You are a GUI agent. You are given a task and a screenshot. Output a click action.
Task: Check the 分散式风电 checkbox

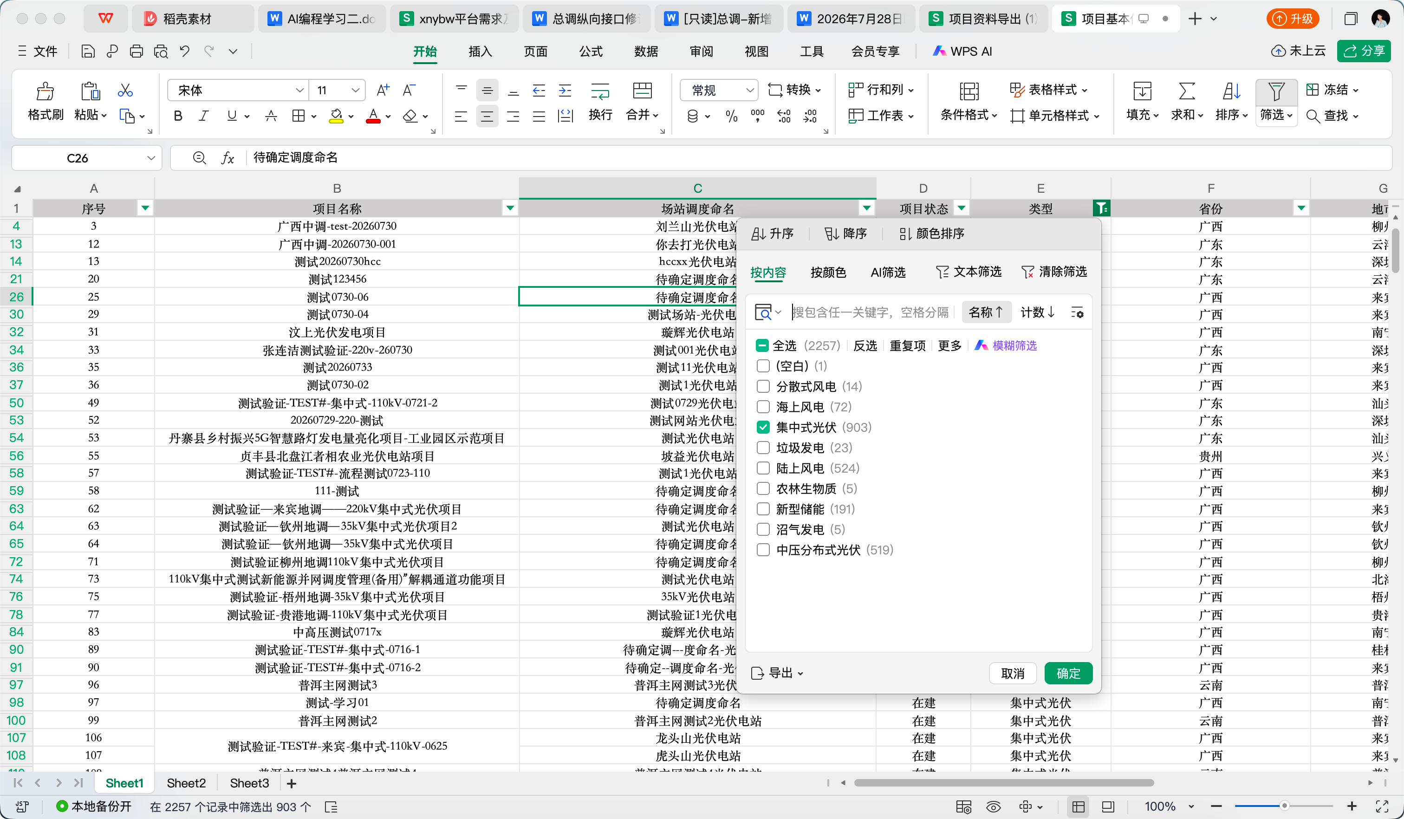pyautogui.click(x=763, y=387)
